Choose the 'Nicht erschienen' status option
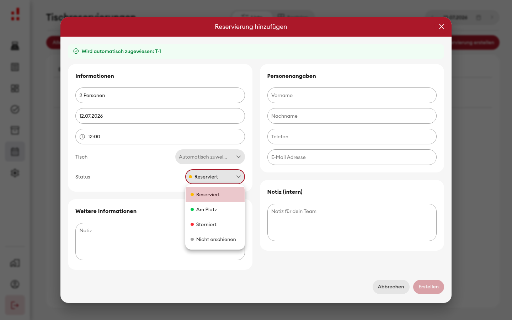The width and height of the screenshot is (512, 320). 215,239
